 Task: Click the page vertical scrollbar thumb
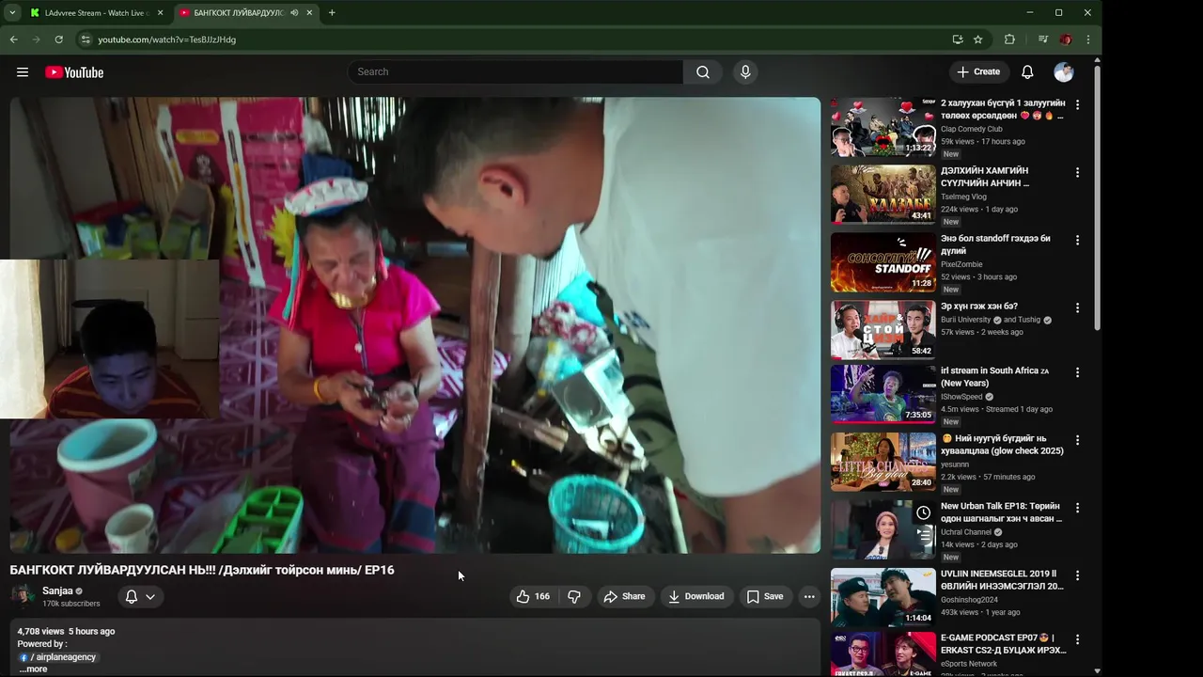pyautogui.click(x=1097, y=197)
